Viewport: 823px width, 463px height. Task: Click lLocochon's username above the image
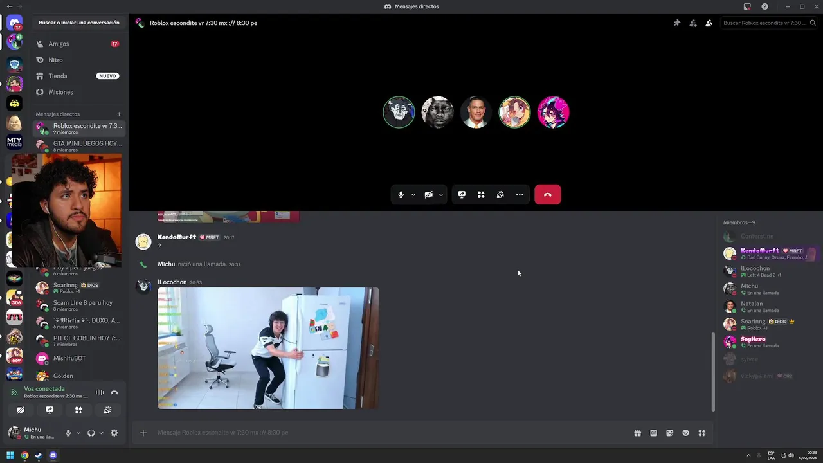tap(172, 282)
